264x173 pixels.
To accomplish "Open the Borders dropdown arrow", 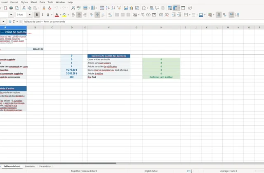I will 190,15.
